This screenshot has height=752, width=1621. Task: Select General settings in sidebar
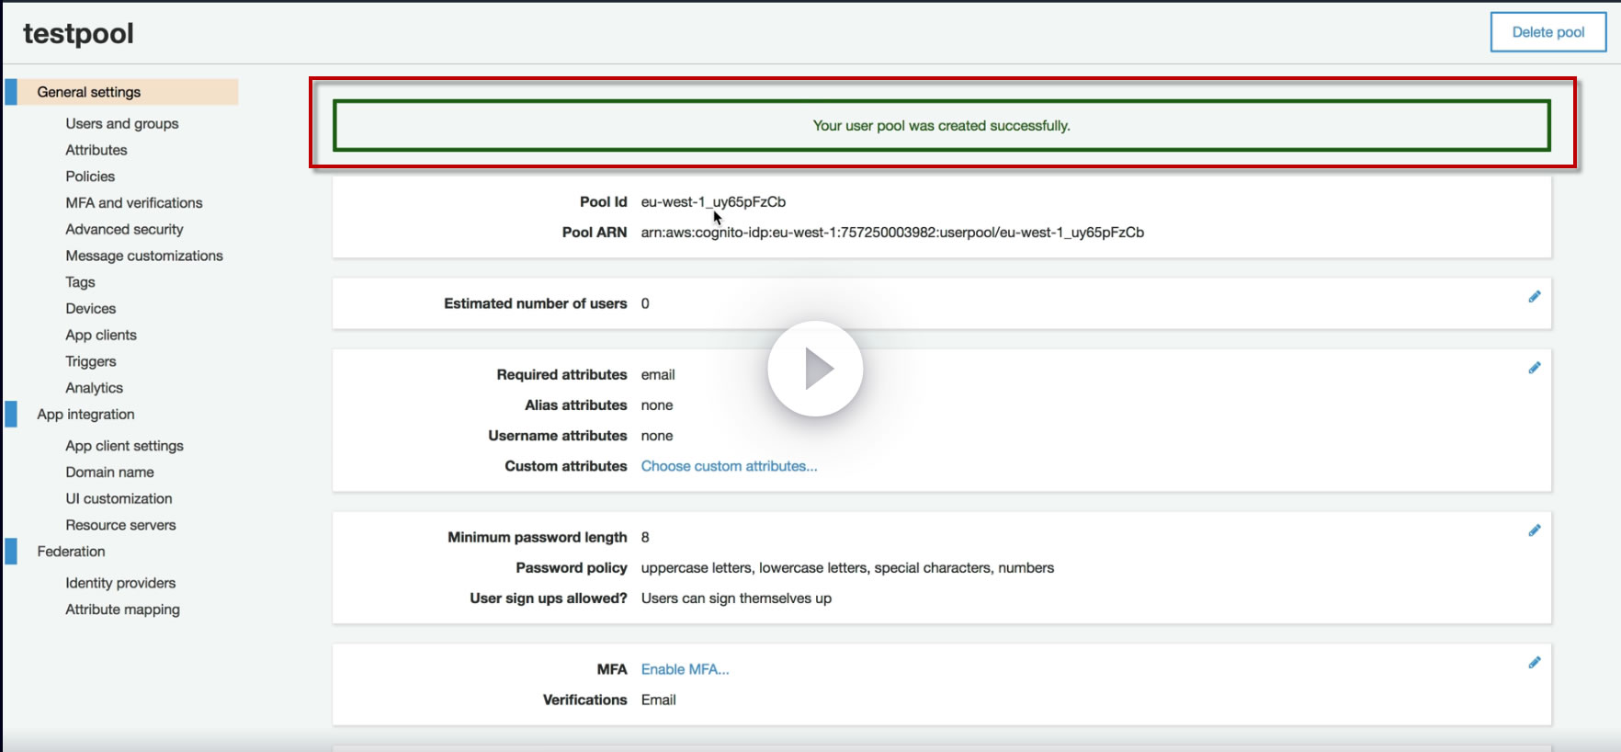89,92
